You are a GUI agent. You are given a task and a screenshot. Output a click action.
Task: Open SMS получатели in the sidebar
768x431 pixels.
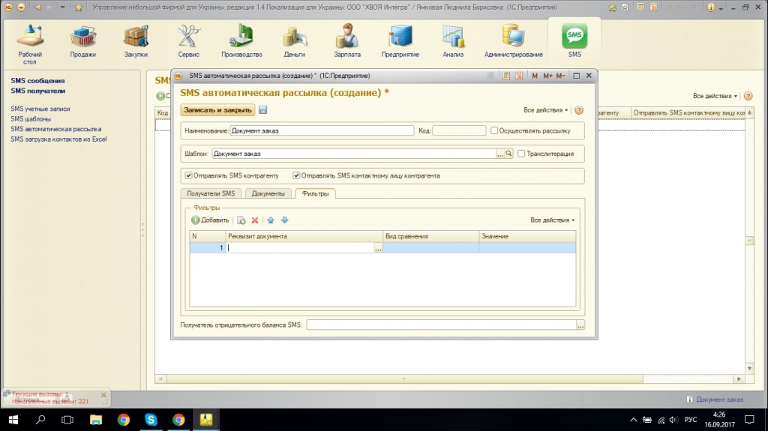(37, 91)
